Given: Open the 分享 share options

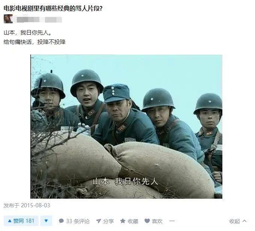Looking at the screenshot, I should [105, 221].
